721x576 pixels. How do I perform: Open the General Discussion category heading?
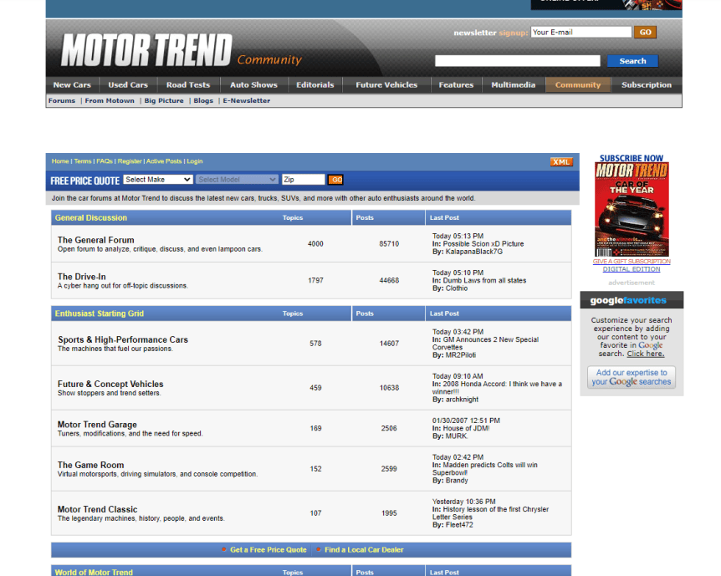91,218
